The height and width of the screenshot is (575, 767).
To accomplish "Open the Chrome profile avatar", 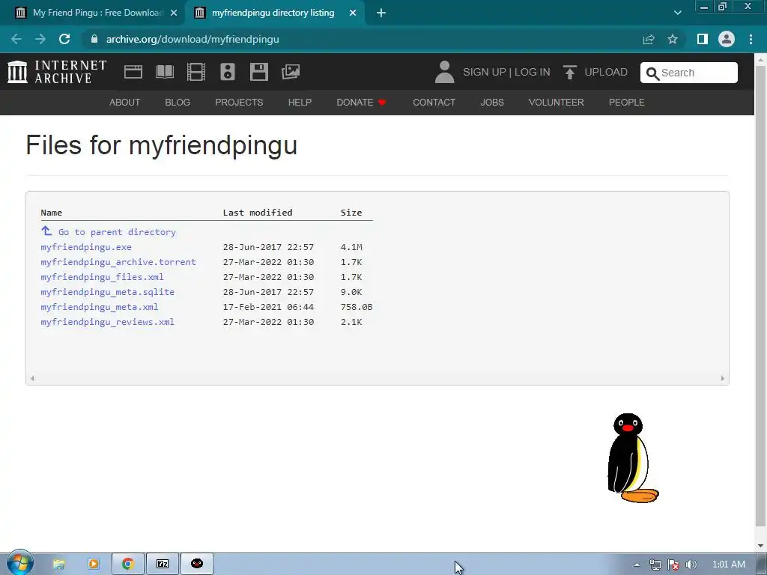I will (x=727, y=39).
